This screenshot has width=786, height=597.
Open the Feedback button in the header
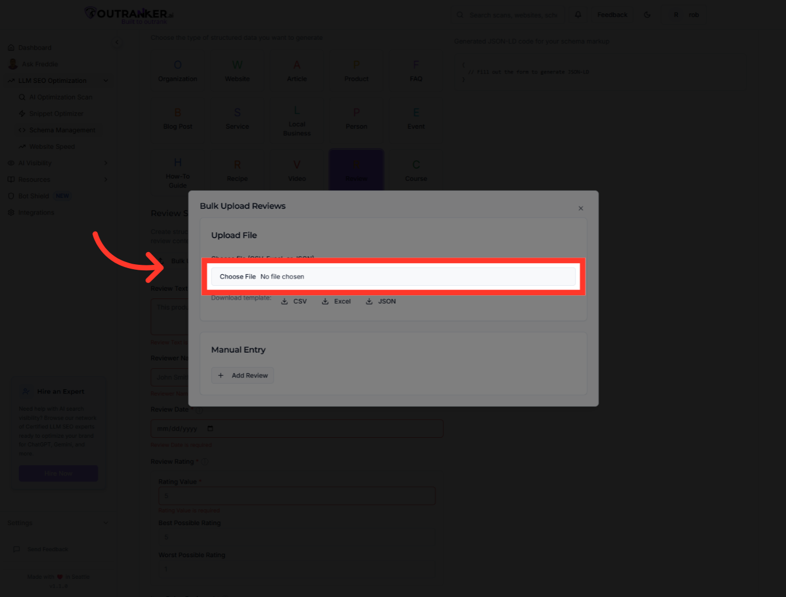[612, 15]
